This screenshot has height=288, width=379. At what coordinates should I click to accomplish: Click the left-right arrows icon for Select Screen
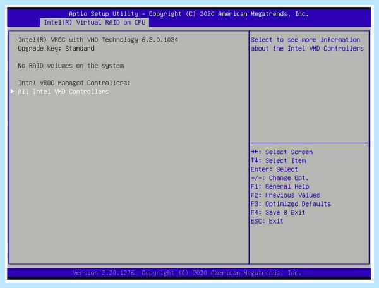point(255,152)
